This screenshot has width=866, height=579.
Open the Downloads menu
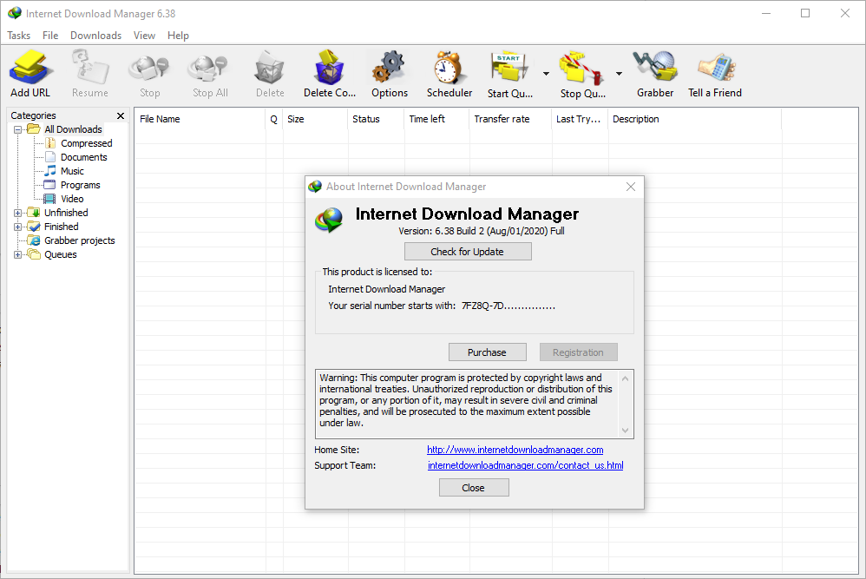(x=95, y=36)
